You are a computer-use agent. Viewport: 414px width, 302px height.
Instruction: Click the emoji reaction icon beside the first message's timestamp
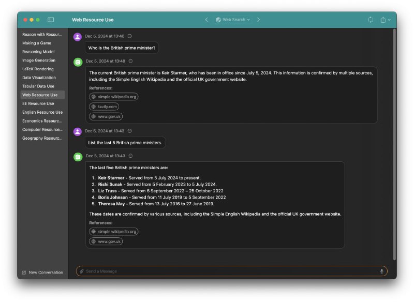(x=129, y=36)
